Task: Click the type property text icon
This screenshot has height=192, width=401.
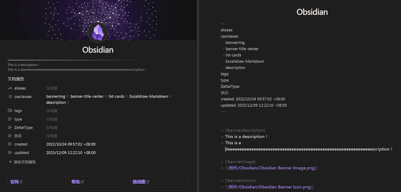Action: pos(10,119)
